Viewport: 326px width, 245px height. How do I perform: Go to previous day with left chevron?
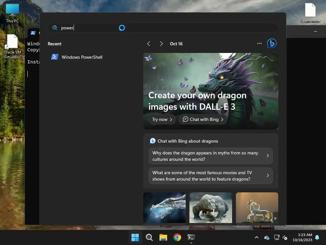pyautogui.click(x=149, y=44)
